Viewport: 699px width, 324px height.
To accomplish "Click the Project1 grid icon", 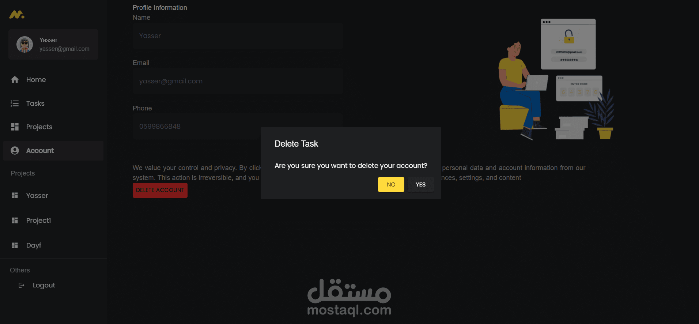I will click(x=15, y=221).
